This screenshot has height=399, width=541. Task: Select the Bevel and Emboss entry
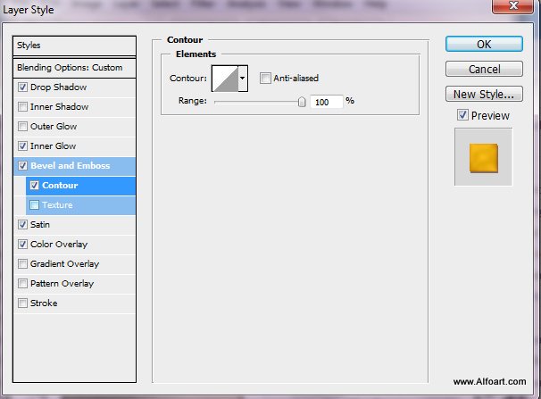(x=71, y=166)
